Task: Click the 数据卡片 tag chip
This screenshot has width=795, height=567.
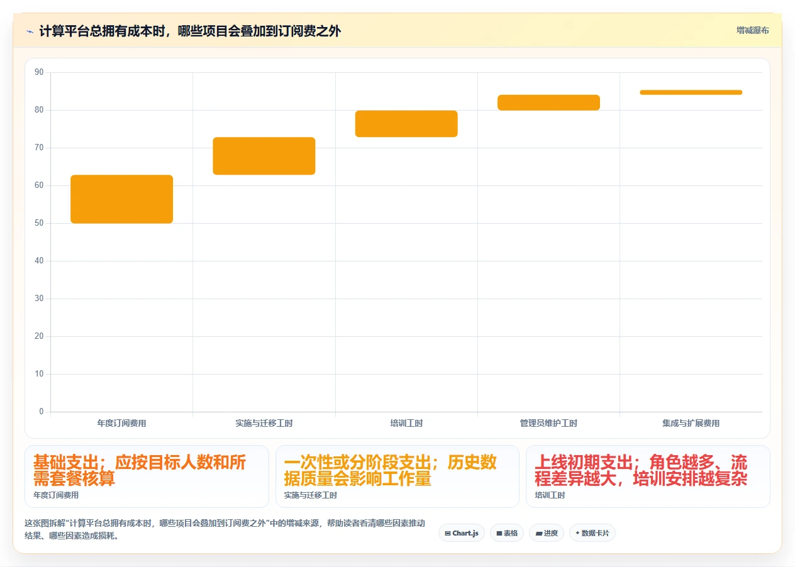Action: coord(592,533)
